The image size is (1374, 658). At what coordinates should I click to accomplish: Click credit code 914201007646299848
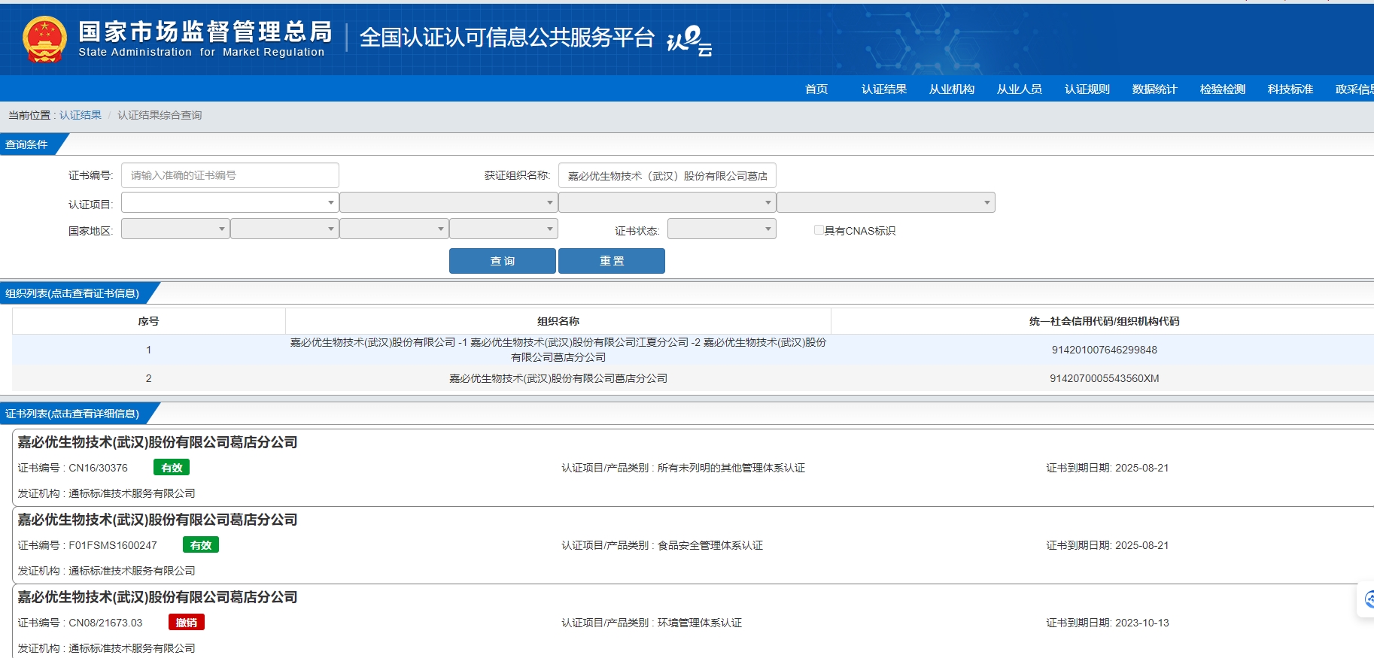click(x=1104, y=350)
